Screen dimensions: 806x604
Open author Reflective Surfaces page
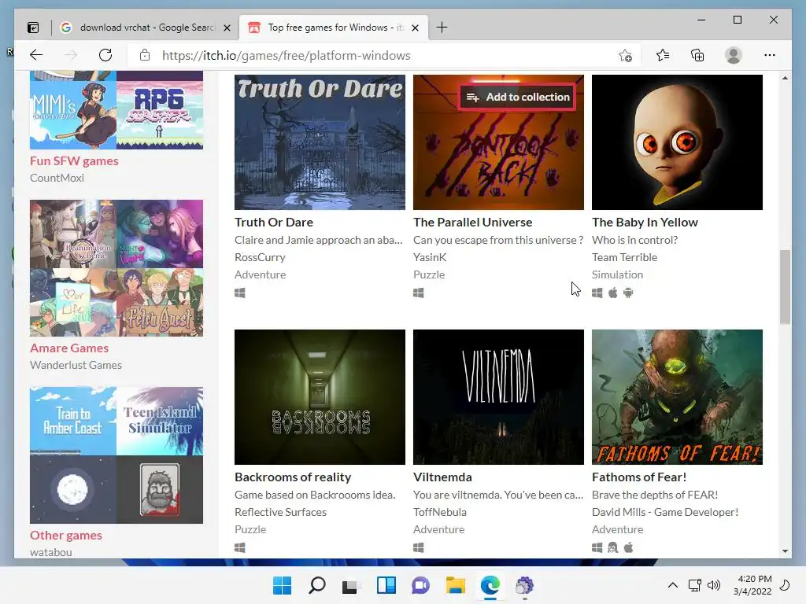point(280,512)
